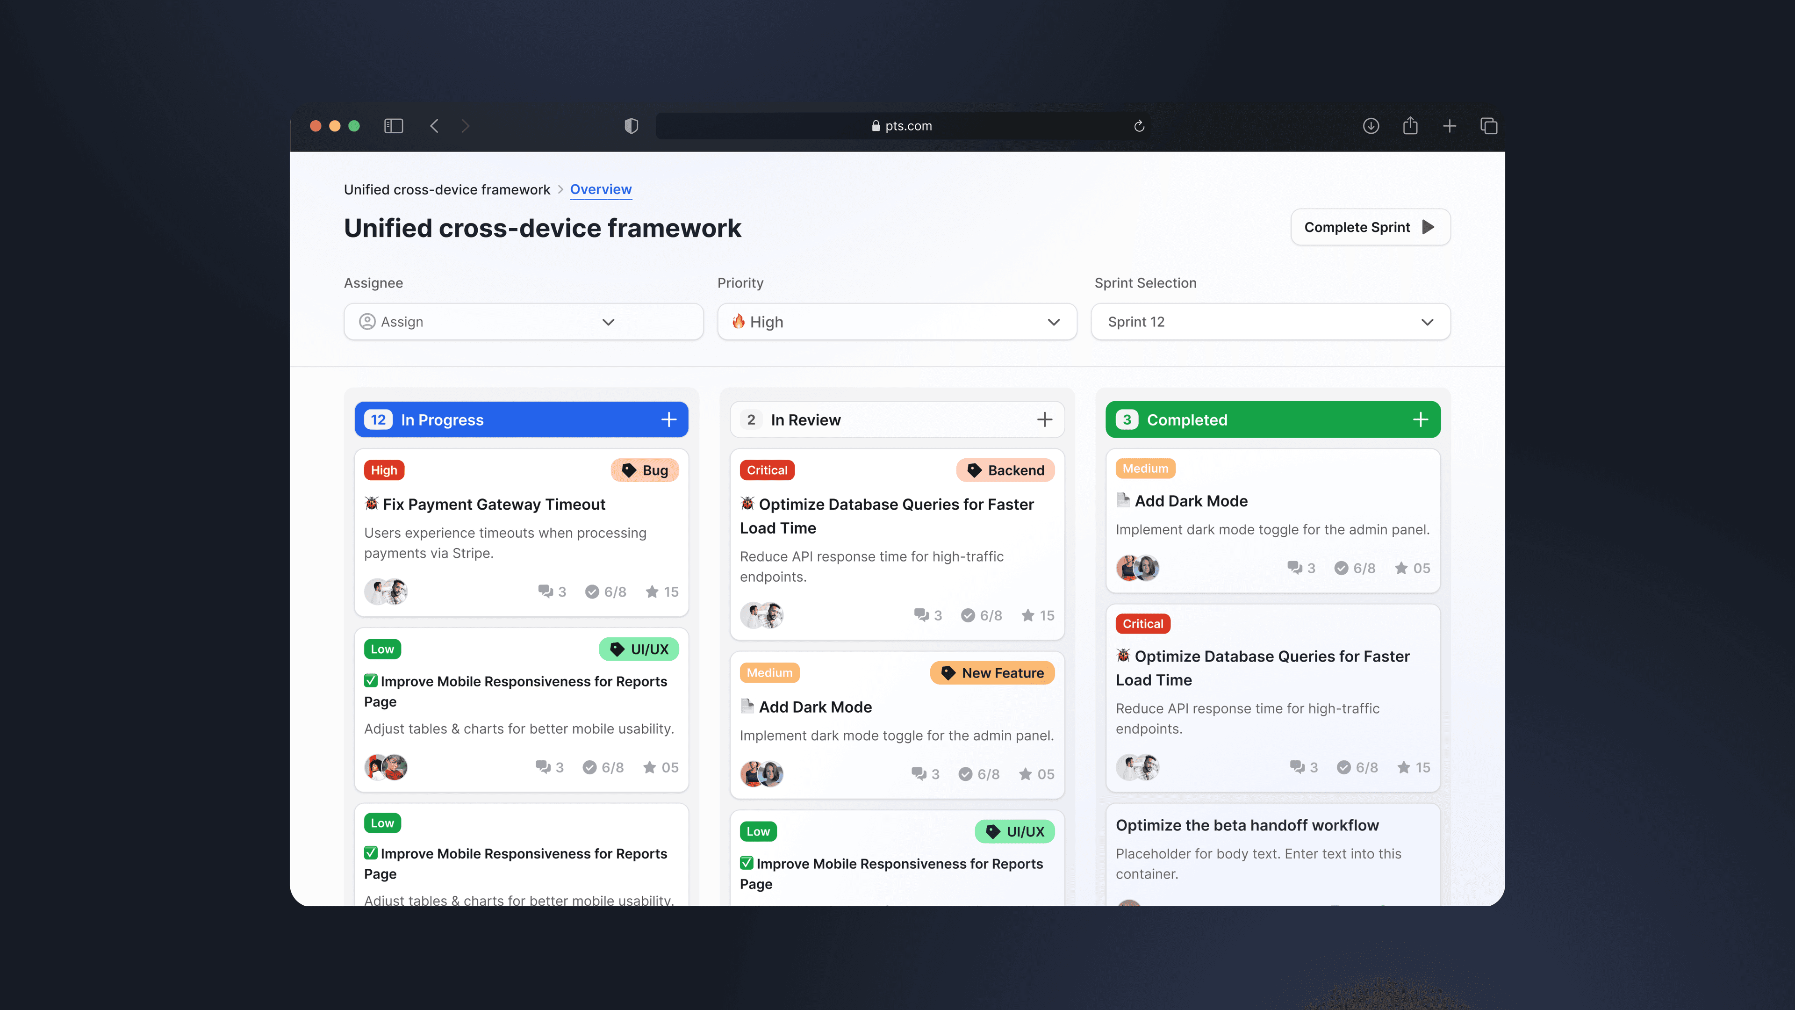Go forward with the browser forward arrow
The height and width of the screenshot is (1010, 1795).
click(x=466, y=126)
